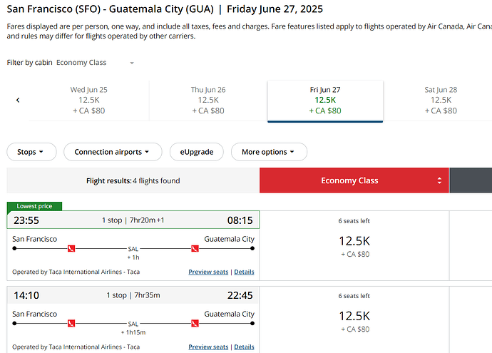
Task: Select the Fri Jun 27 date tab
Action: [x=325, y=101]
